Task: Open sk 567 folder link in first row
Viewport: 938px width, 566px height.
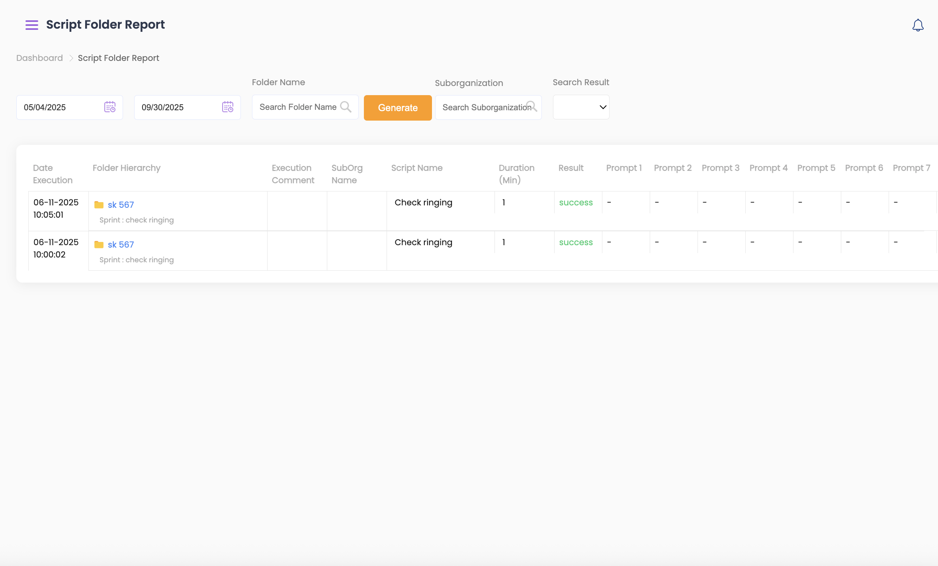Action: 121,205
